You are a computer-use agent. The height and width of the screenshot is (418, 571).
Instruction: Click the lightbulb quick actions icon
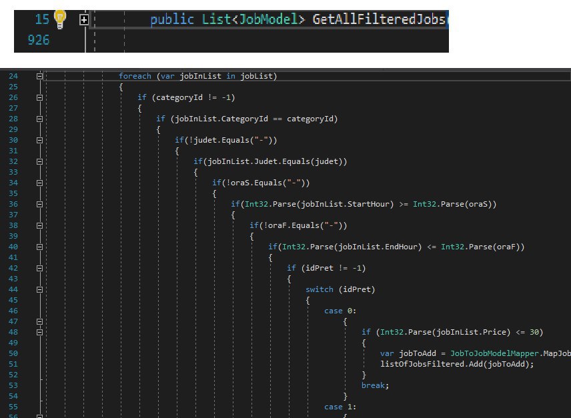pos(60,19)
